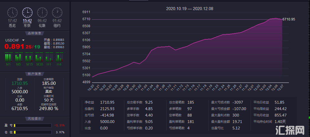The width and height of the screenshot is (310, 137).
Task: Select the M15 timeframe signal meter
Action: coord(29,57)
